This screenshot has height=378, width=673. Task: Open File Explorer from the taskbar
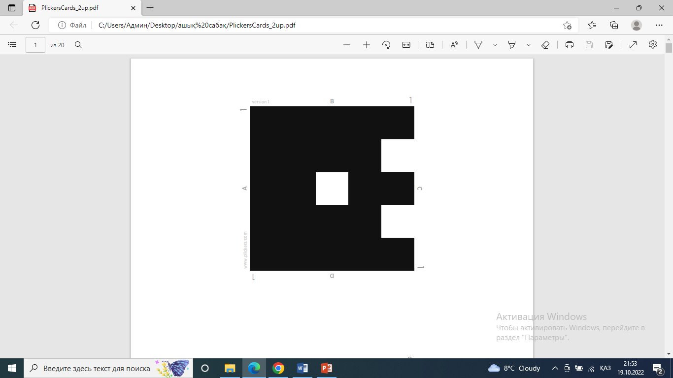point(230,368)
